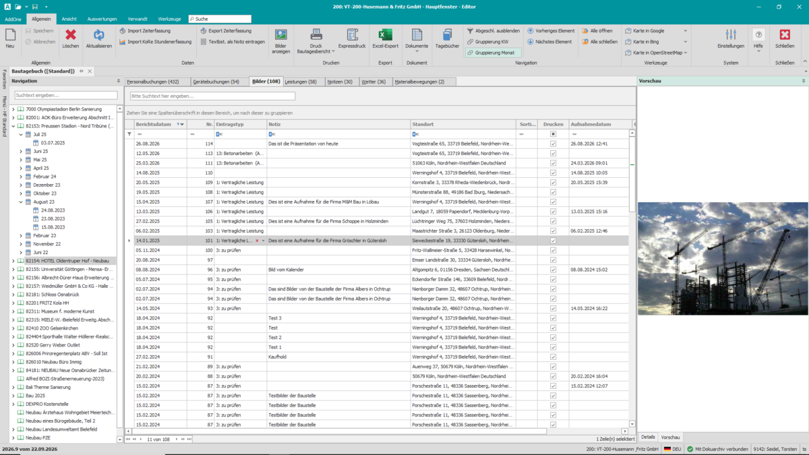Collapse the August 23 tree node
This screenshot has width=809, height=455.
coord(21,202)
